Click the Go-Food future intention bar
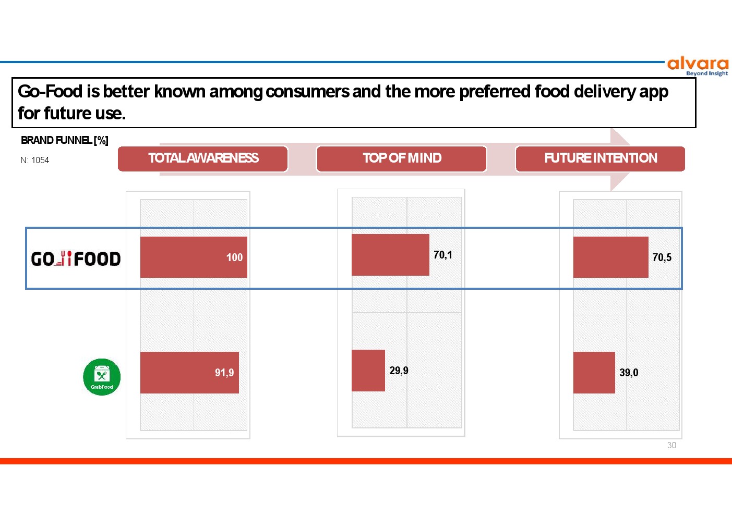Image resolution: width=732 pixels, height=517 pixels. click(610, 257)
